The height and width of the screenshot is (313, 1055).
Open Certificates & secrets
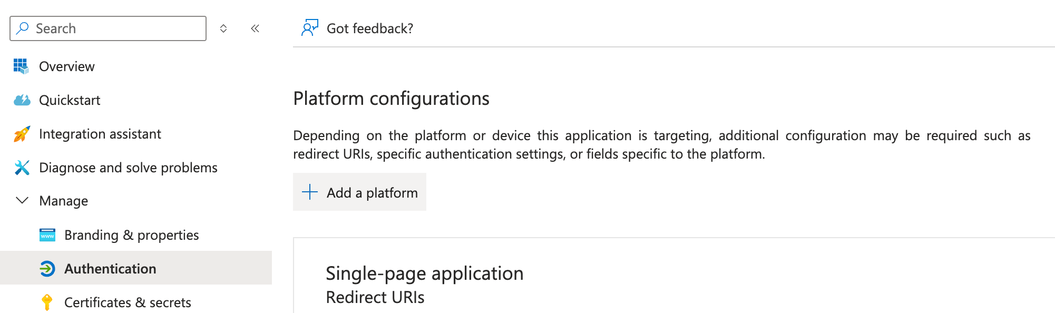click(x=127, y=302)
